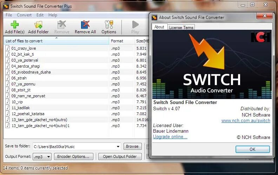The height and width of the screenshot is (175, 278).
Task: Click the file icon beside 09_nam_ne_ponyat
Action: pyautogui.click(x=7, y=96)
